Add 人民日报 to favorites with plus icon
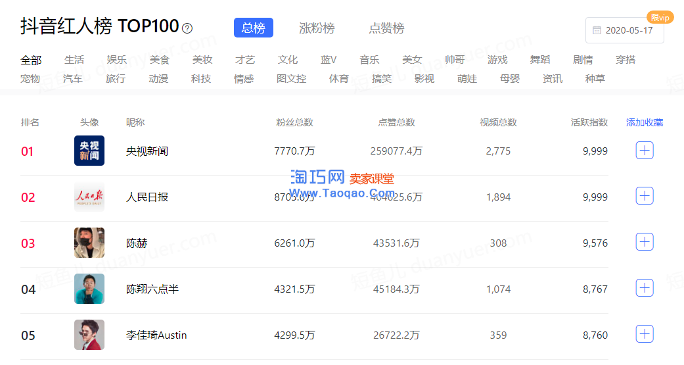Screen dimensions: 684x365 [x=645, y=196]
